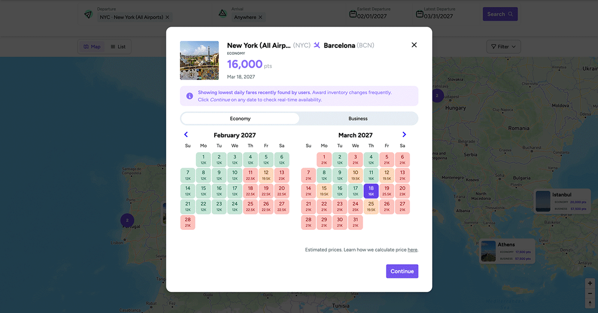598x313 pixels.
Task: Select February 17 at 12K
Action: pyautogui.click(x=235, y=191)
